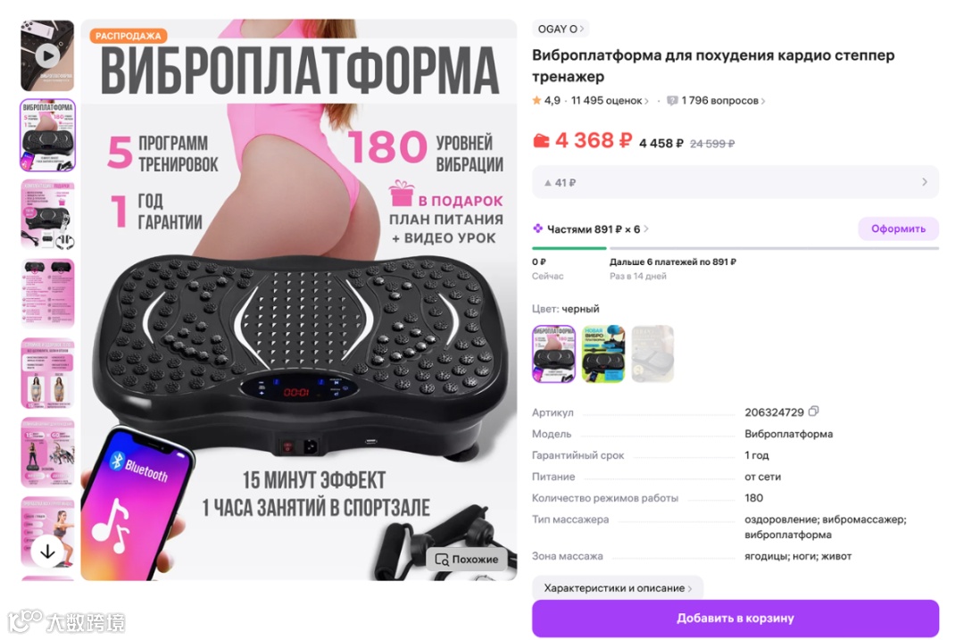Click the Похожие similar items icon

(x=442, y=560)
